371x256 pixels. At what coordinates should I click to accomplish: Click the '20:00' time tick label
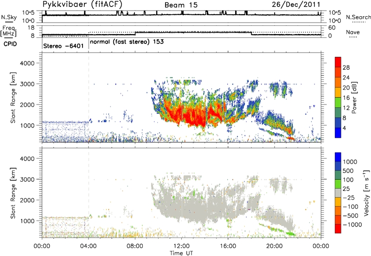pyautogui.click(x=275, y=246)
